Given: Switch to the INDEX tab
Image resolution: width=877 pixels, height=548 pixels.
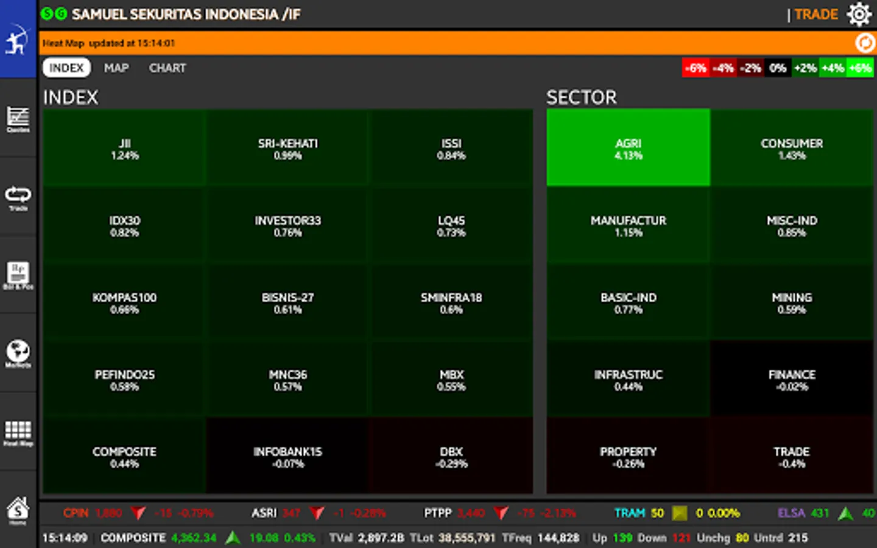Looking at the screenshot, I should [x=66, y=68].
